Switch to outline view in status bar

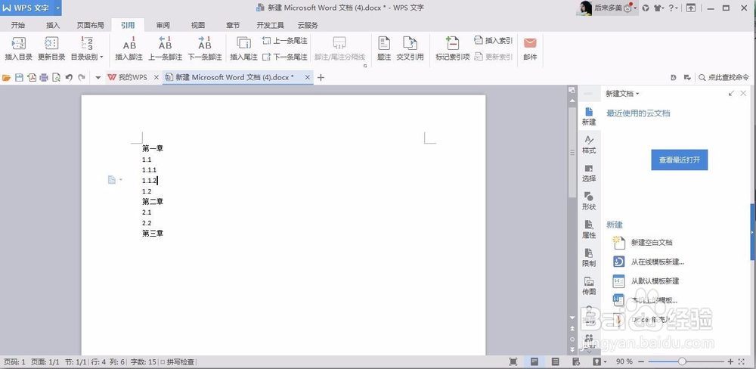click(555, 361)
